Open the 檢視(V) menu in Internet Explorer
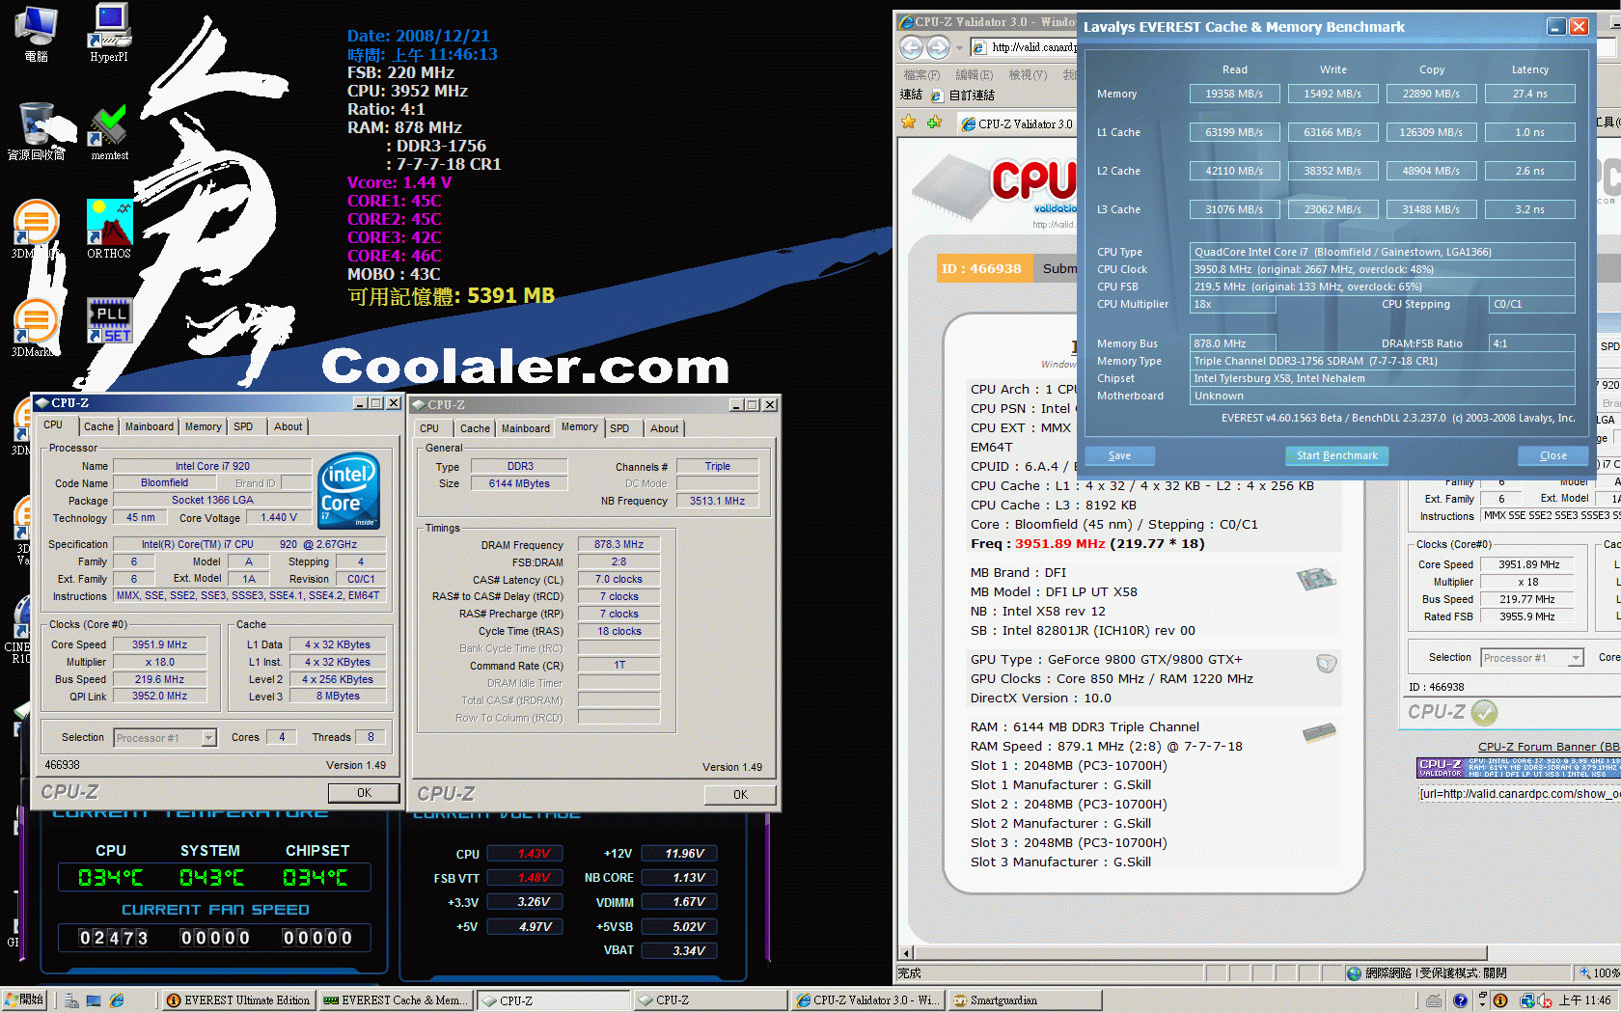The width and height of the screenshot is (1621, 1013). pyautogui.click(x=1028, y=75)
